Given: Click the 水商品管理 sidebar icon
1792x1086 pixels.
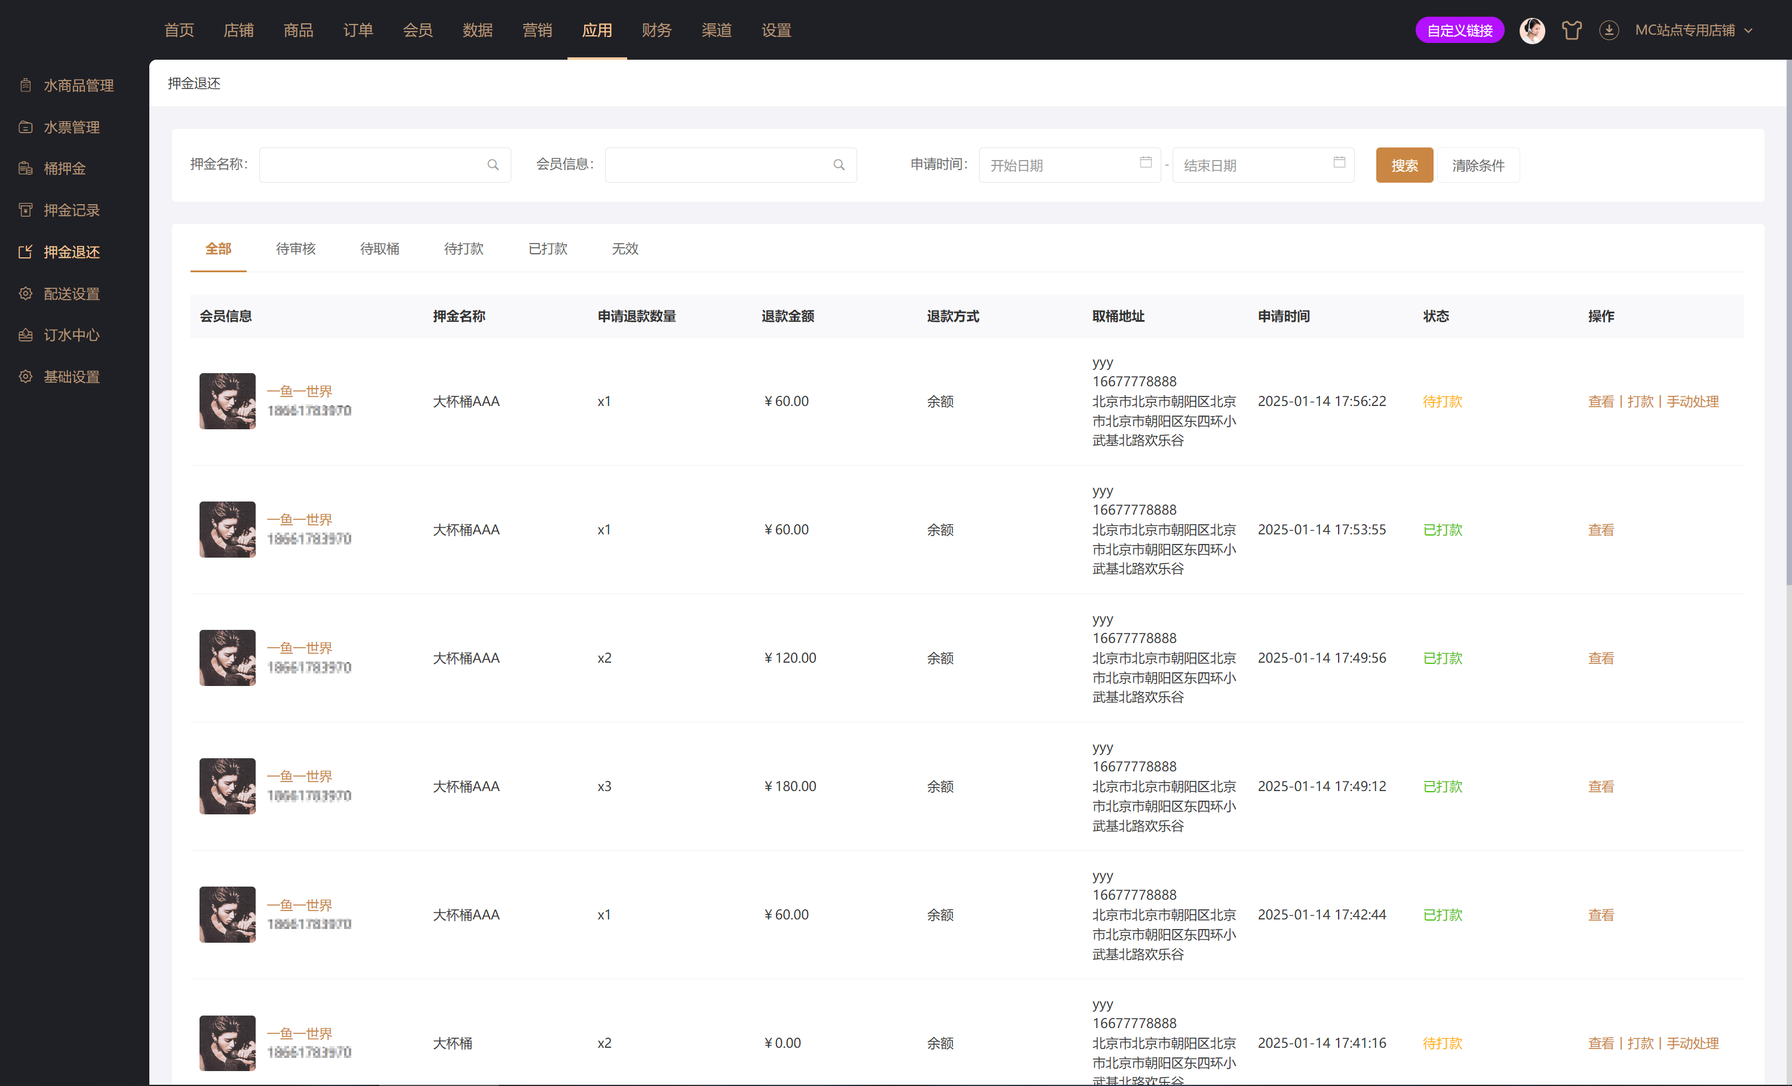Looking at the screenshot, I should point(26,86).
